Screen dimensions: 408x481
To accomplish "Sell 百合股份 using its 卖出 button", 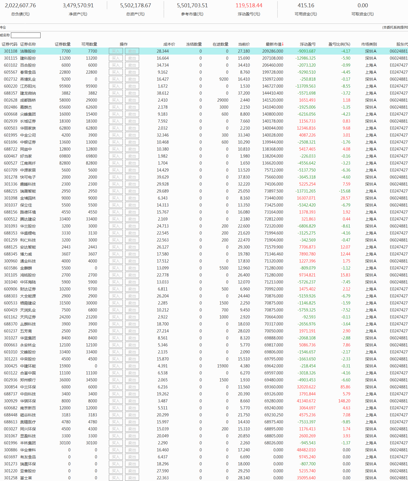I will tap(132, 65).
